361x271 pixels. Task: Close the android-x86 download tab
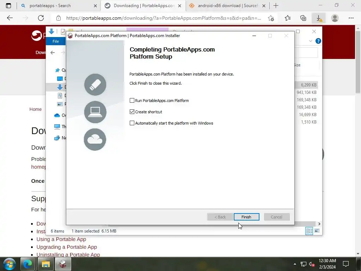[264, 6]
